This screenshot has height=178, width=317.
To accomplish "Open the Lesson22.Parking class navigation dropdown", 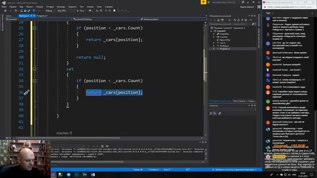I will [106, 19].
